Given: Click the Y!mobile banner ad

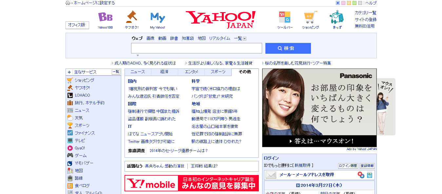Looking at the screenshot, I should pyautogui.click(x=192, y=183).
